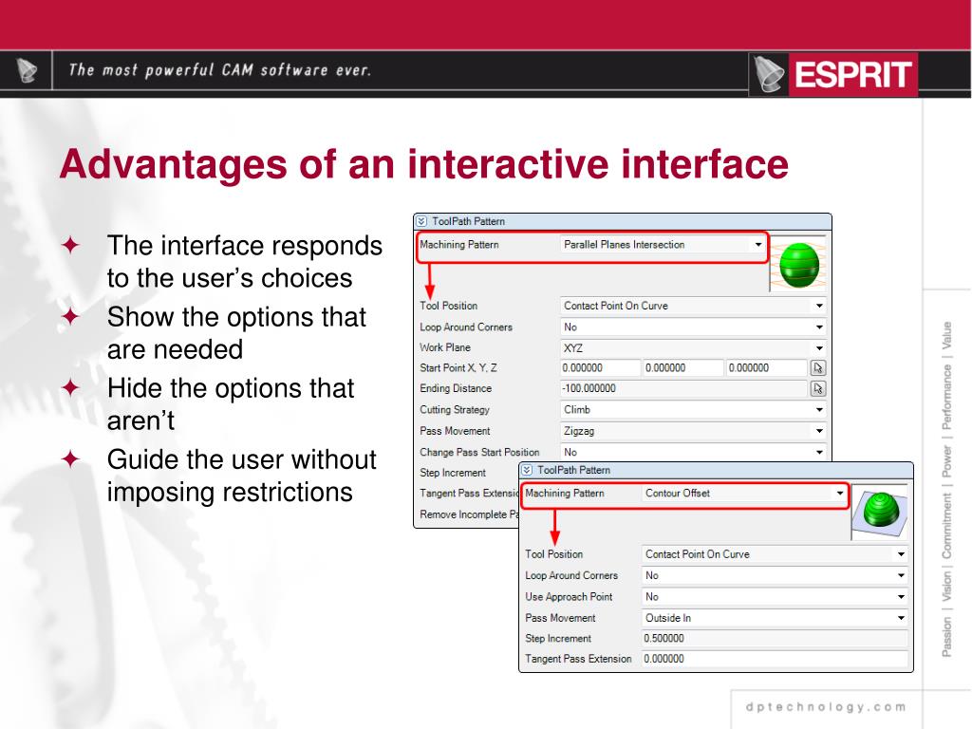Click the vertical 'Passion | Vision | Commitment' sidebar text
The width and height of the screenshot is (972, 729).
(x=946, y=490)
